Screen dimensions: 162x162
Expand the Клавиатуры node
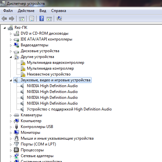11,115
